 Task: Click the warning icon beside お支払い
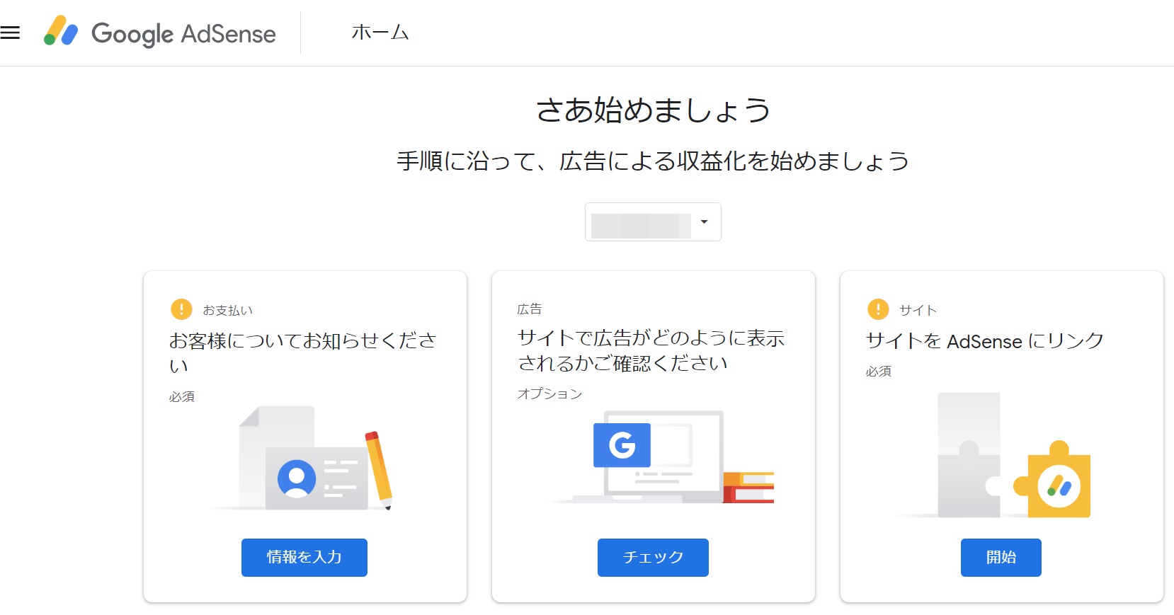pos(181,309)
